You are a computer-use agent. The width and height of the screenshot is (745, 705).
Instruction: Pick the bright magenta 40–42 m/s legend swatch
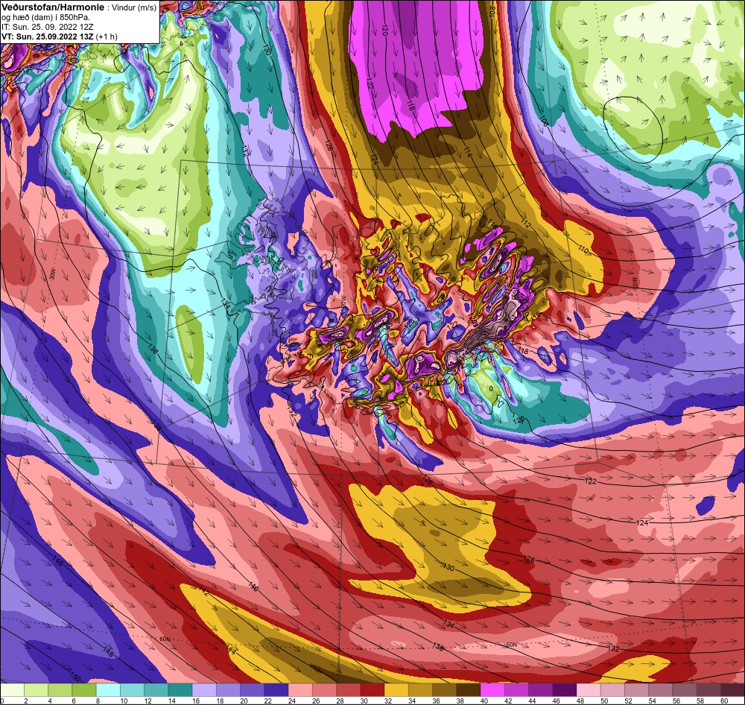point(492,690)
